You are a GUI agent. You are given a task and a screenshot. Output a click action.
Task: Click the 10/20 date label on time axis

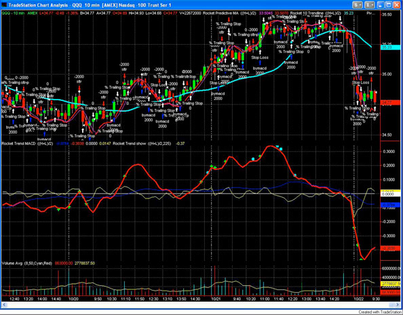73,299
